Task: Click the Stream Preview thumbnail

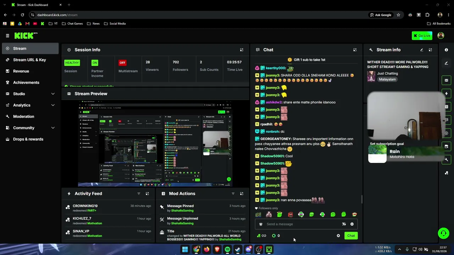Action: (155, 143)
